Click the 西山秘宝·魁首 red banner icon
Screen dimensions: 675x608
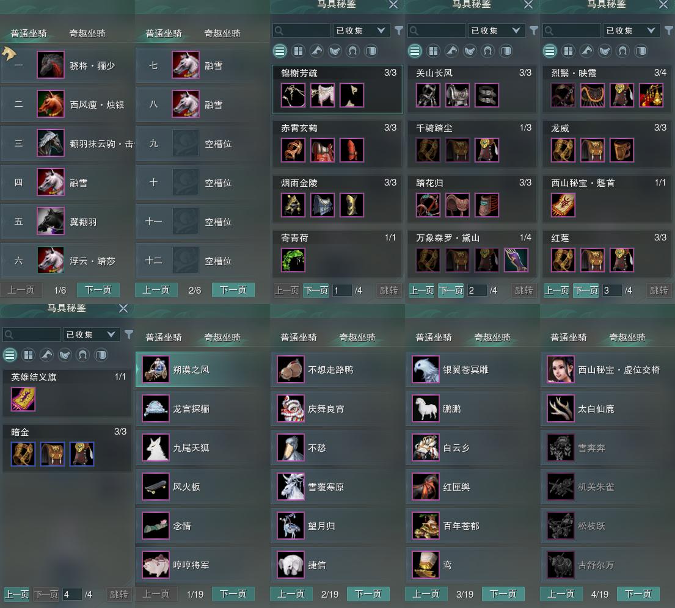pos(563,205)
